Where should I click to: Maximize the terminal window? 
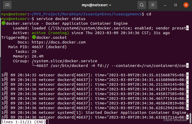coord(176,5)
